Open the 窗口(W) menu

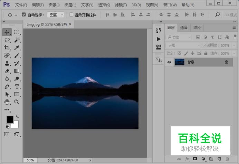pyautogui.click(x=170, y=5)
